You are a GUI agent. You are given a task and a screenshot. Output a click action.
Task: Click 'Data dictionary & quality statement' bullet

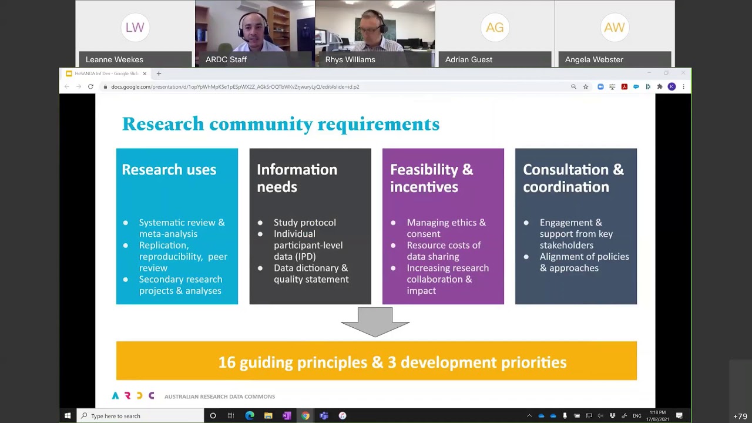[311, 273]
